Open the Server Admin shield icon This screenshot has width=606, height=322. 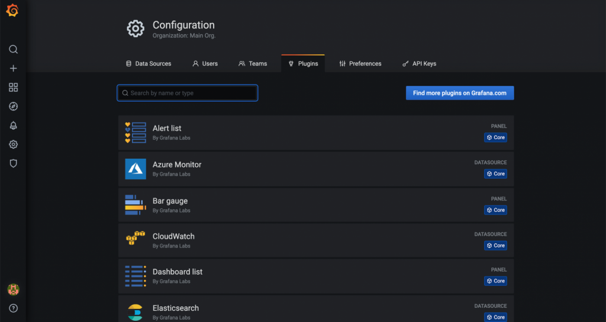(13, 163)
